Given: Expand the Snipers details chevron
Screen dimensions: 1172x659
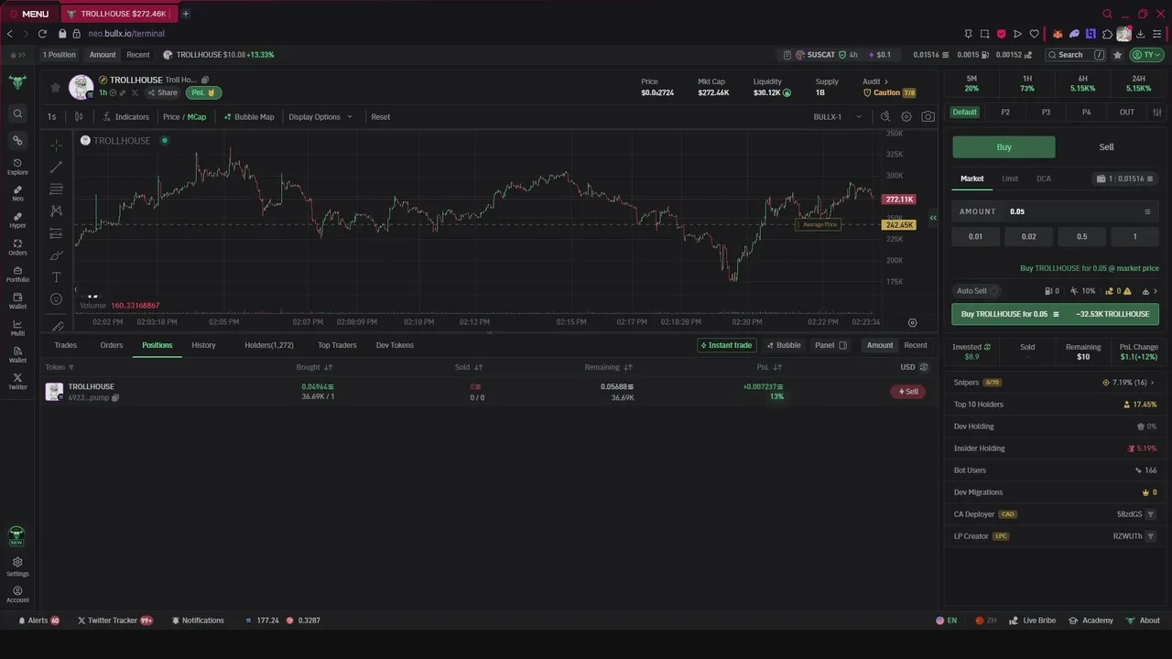Looking at the screenshot, I should [x=1152, y=383].
